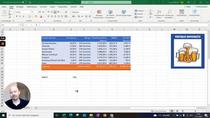The width and height of the screenshot is (210, 118).
Task: Add a new sheet with the plus icon
Action: [x=36, y=108]
